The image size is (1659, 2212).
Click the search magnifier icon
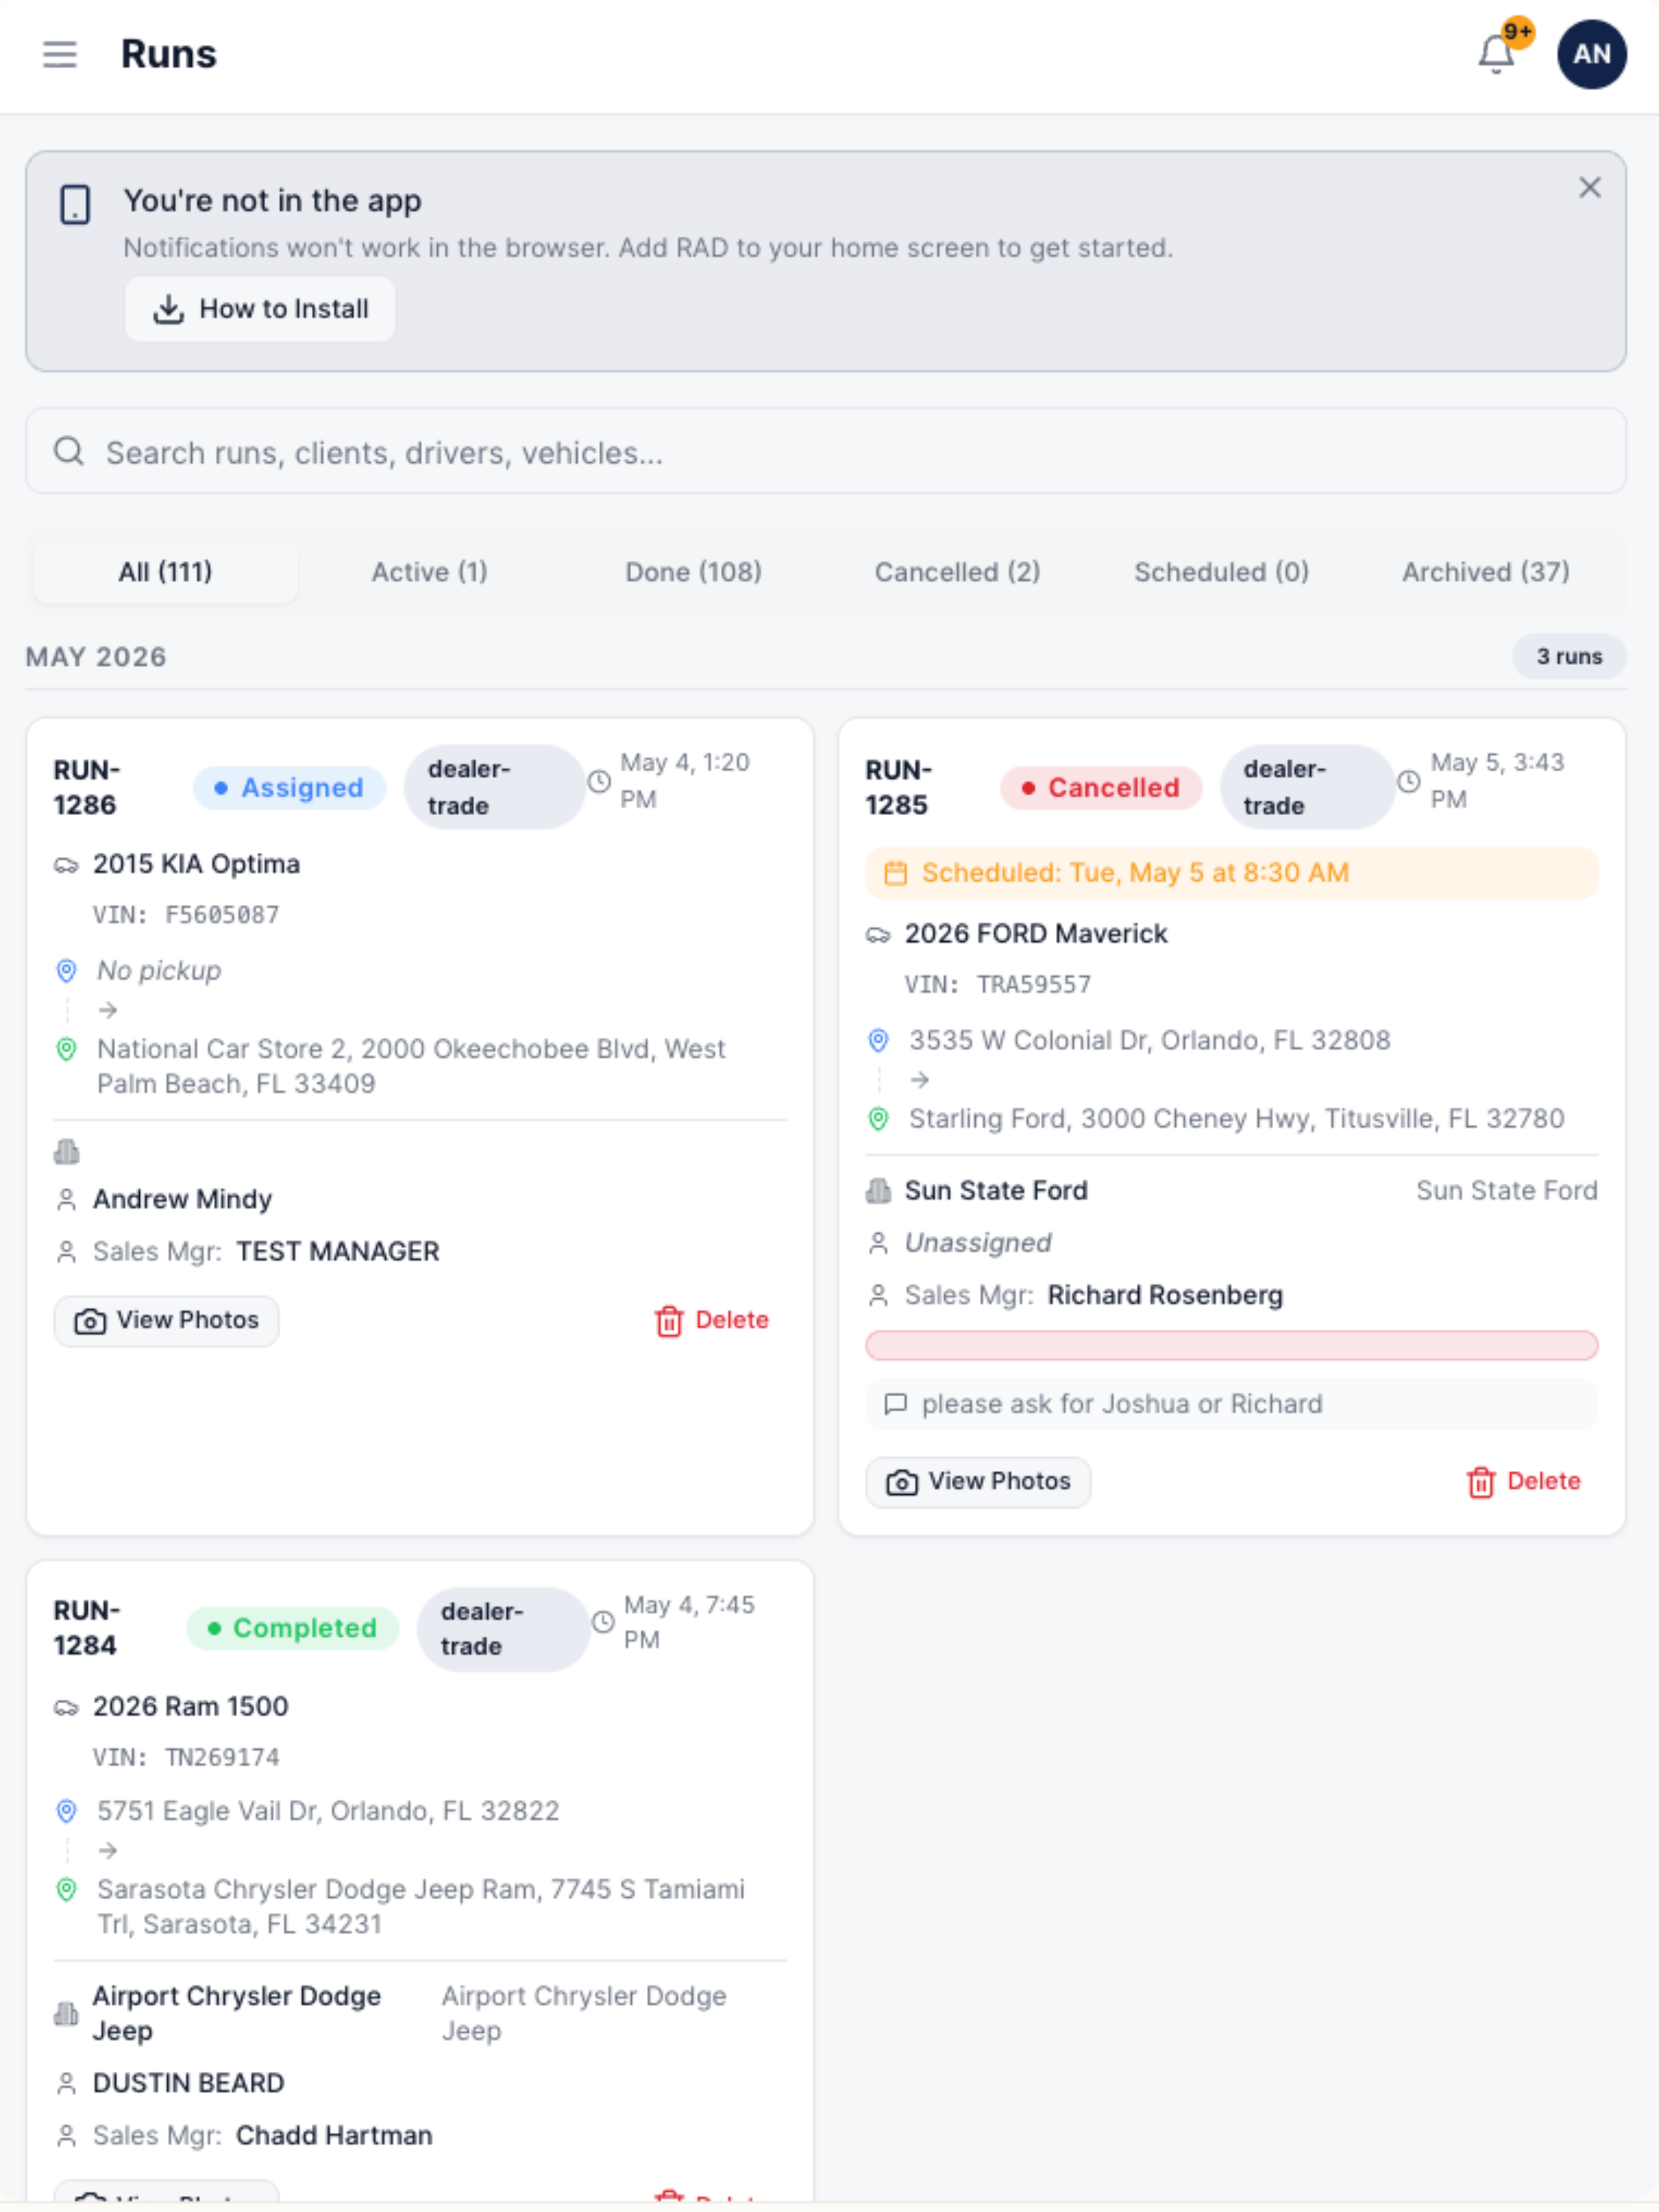[x=69, y=452]
